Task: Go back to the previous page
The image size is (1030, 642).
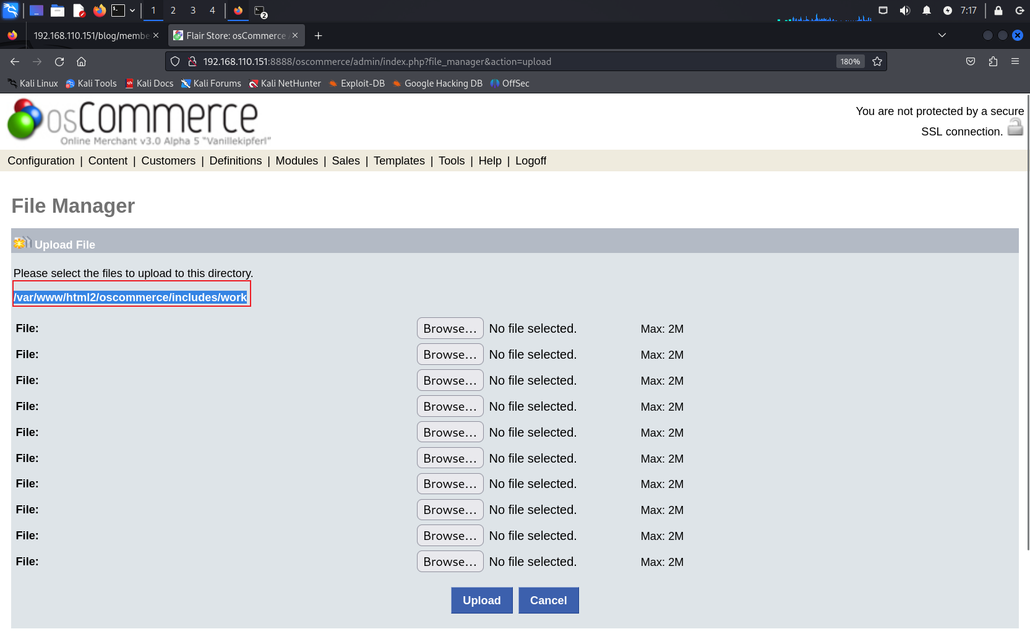Action: [15, 62]
